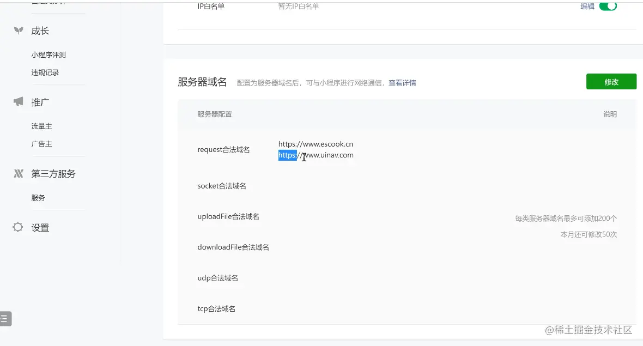The image size is (643, 346).
Task: Open the 查看详情 link
Action: tap(402, 83)
